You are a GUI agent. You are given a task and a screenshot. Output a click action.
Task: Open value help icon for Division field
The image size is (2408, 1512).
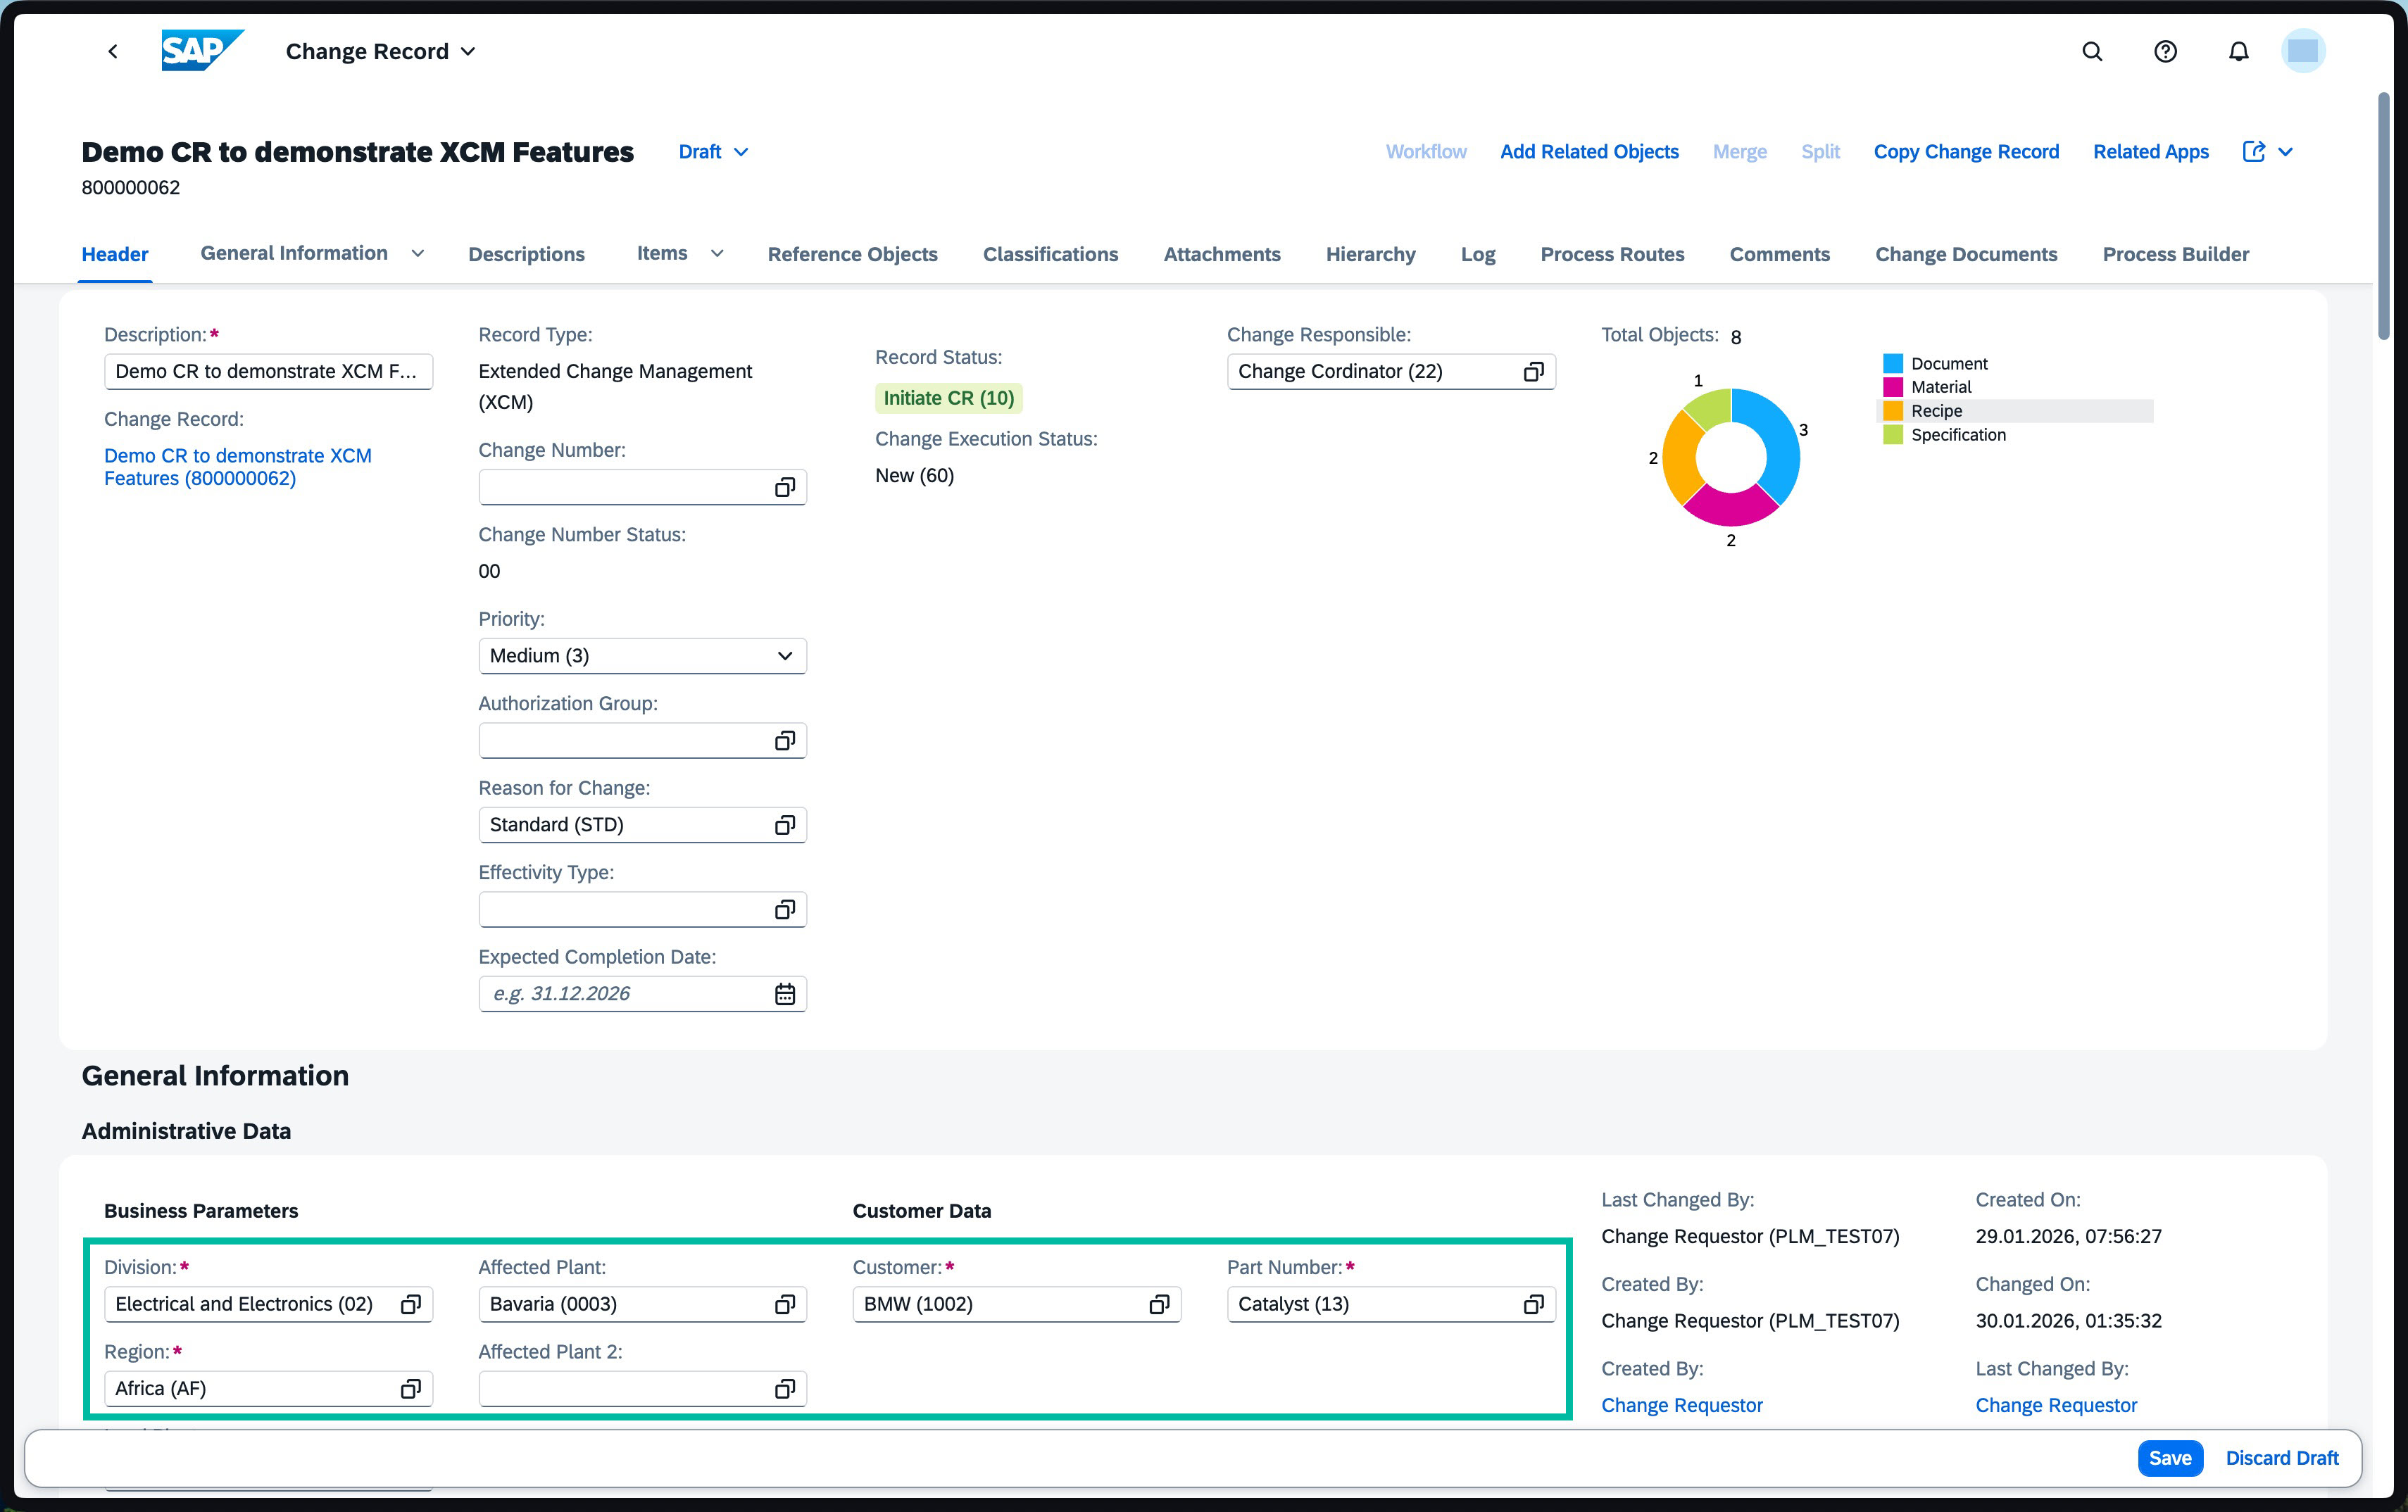[410, 1304]
